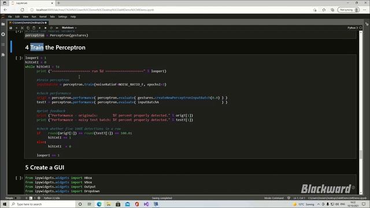
Task: Open the Edit menu
Action: [17, 17]
